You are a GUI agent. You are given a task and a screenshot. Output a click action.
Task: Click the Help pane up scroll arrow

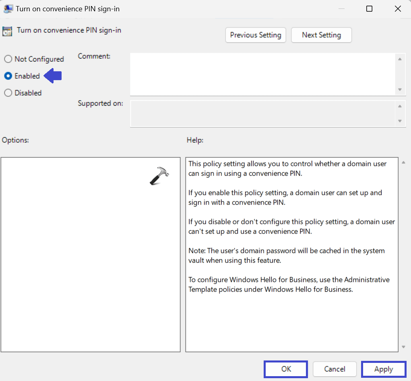point(404,162)
